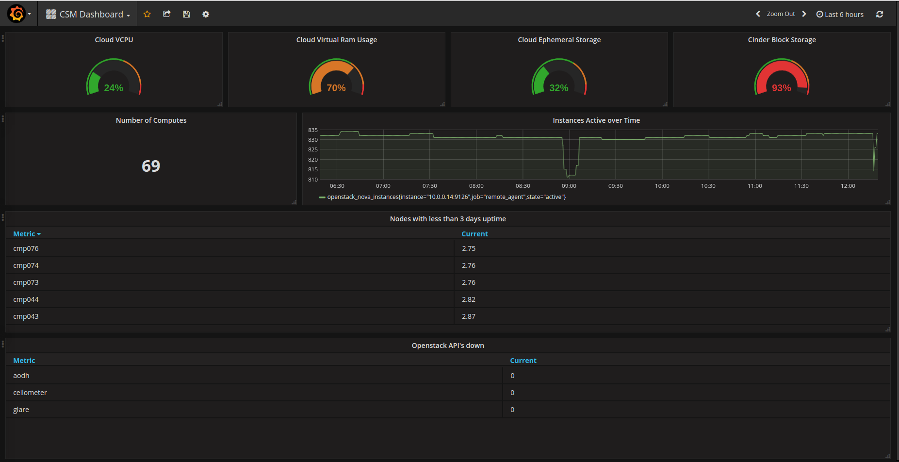Click the 70% Virtual Ram gauge
This screenshot has width=899, height=462.
coord(337,78)
